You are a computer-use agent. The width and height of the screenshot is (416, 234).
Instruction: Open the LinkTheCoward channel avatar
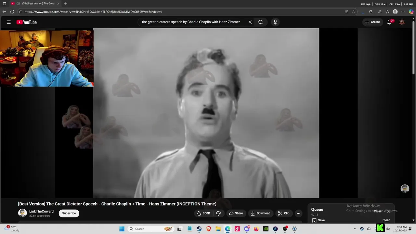22,213
